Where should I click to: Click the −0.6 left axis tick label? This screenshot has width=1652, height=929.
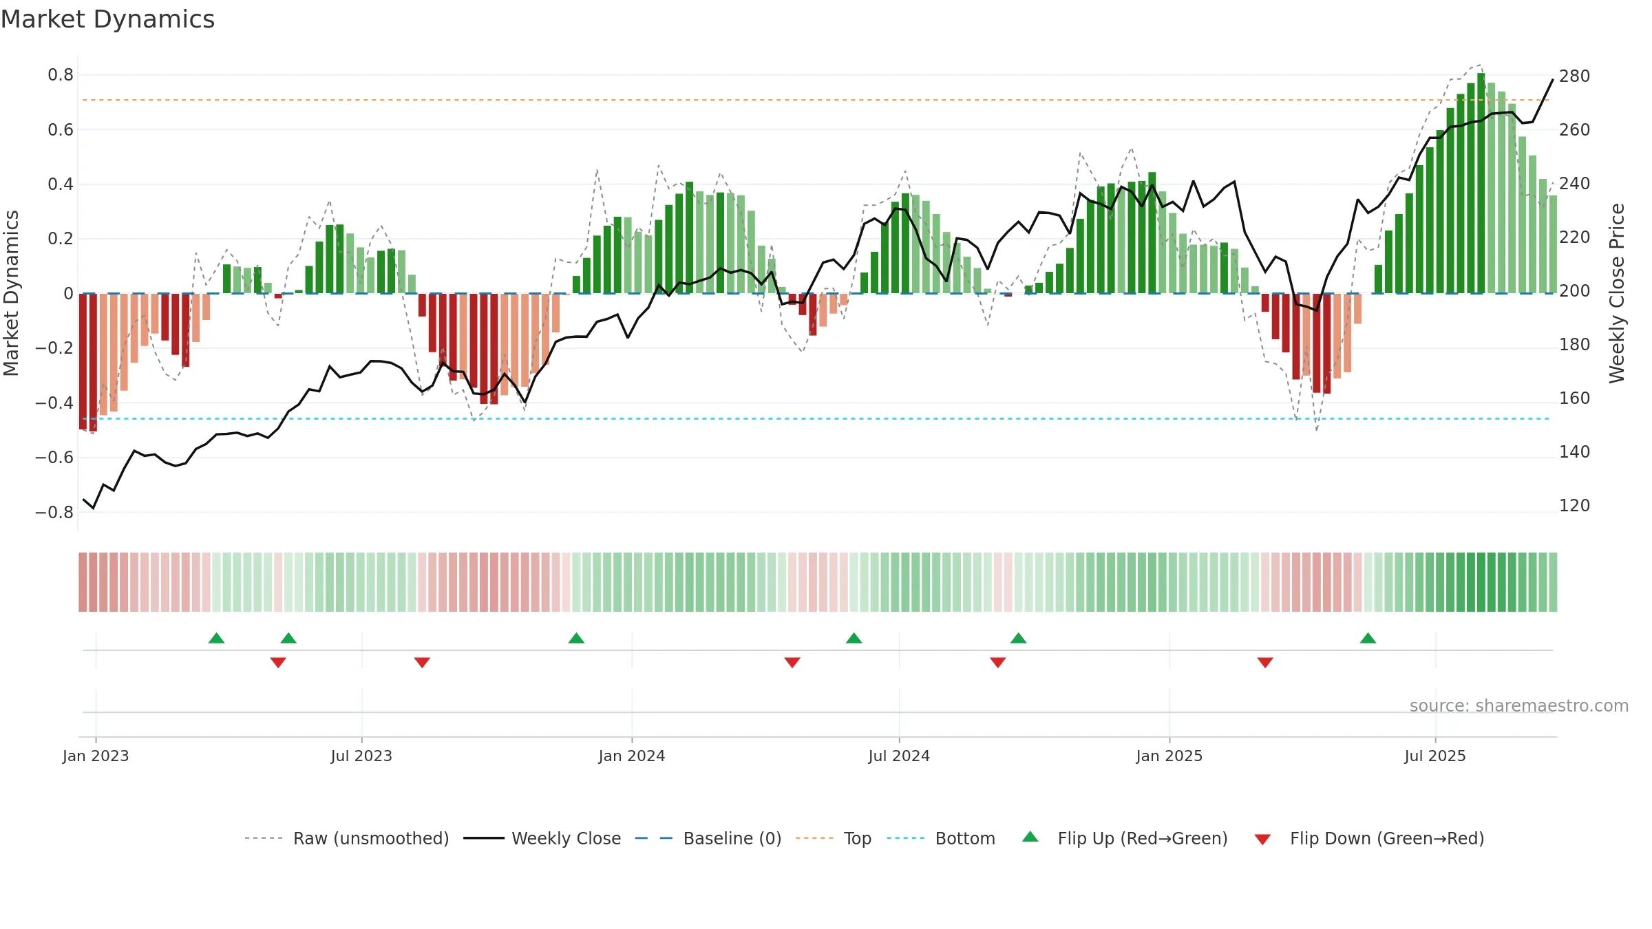point(54,458)
